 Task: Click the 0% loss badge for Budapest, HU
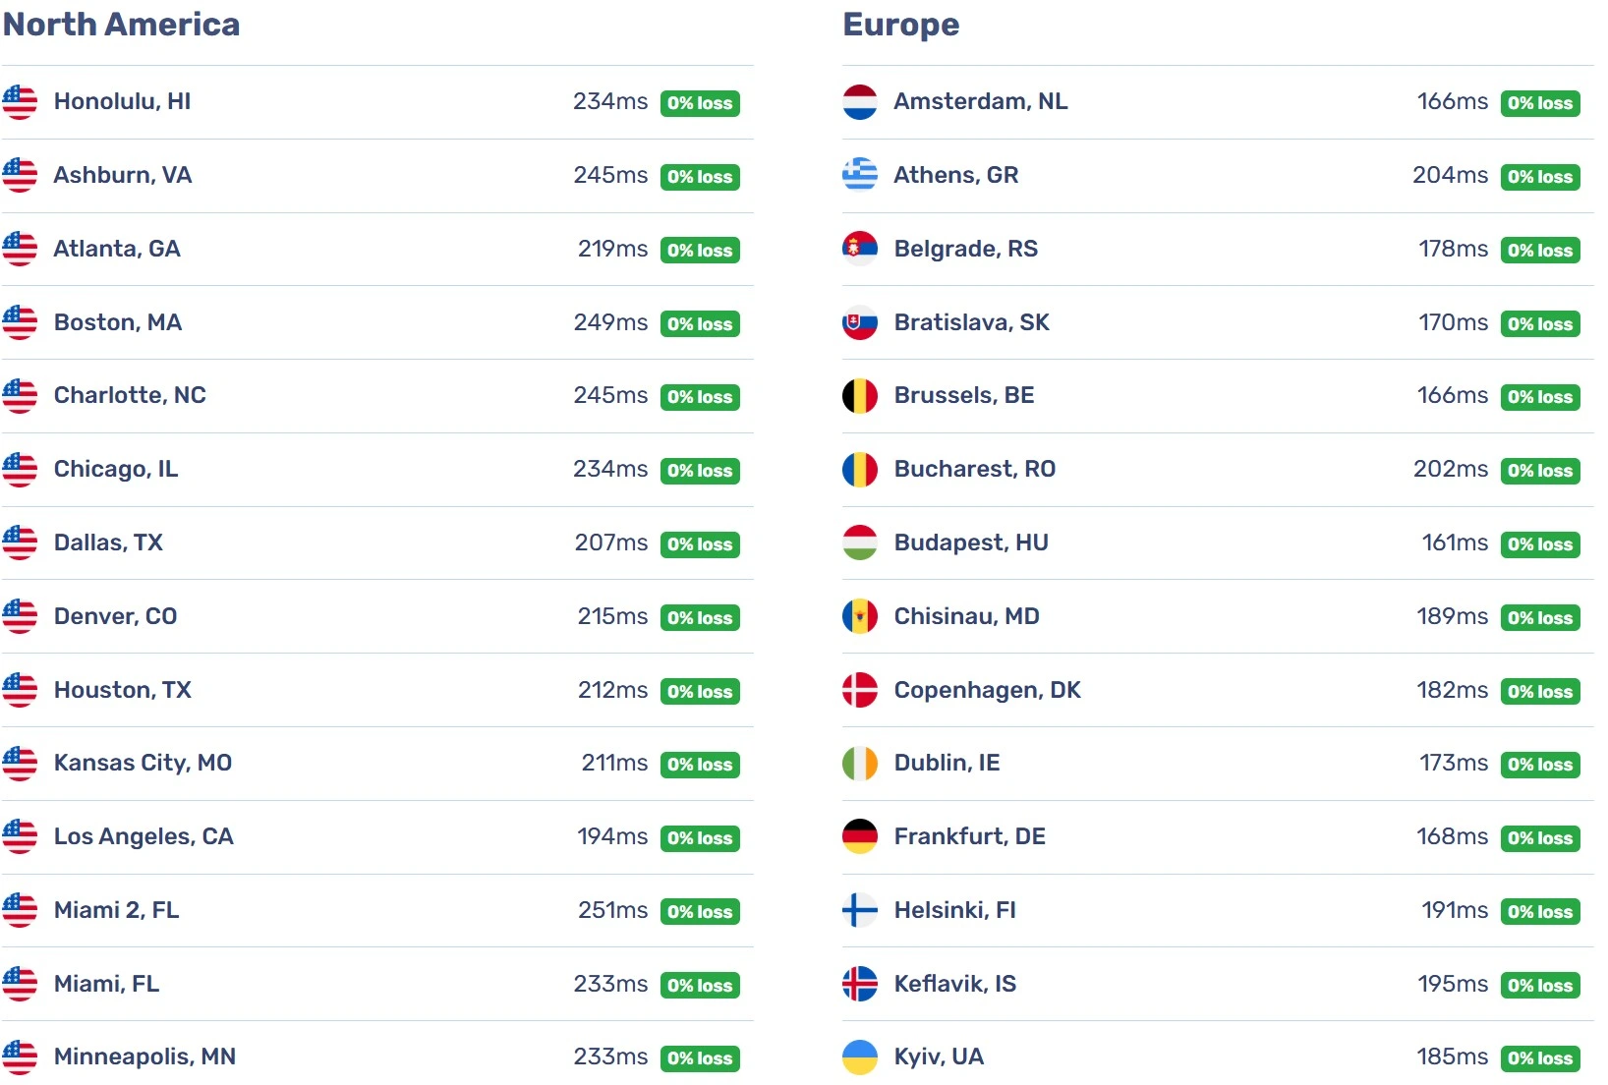pyautogui.click(x=1540, y=544)
